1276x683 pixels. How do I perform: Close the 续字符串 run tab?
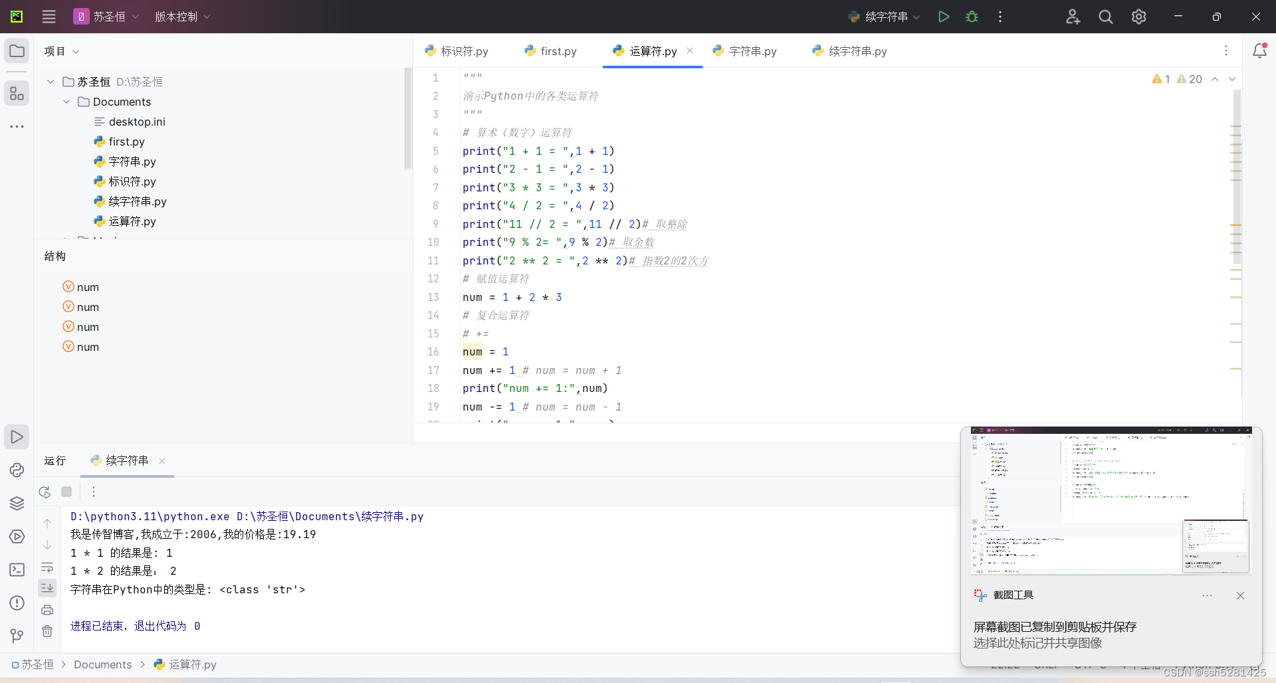tap(162, 460)
